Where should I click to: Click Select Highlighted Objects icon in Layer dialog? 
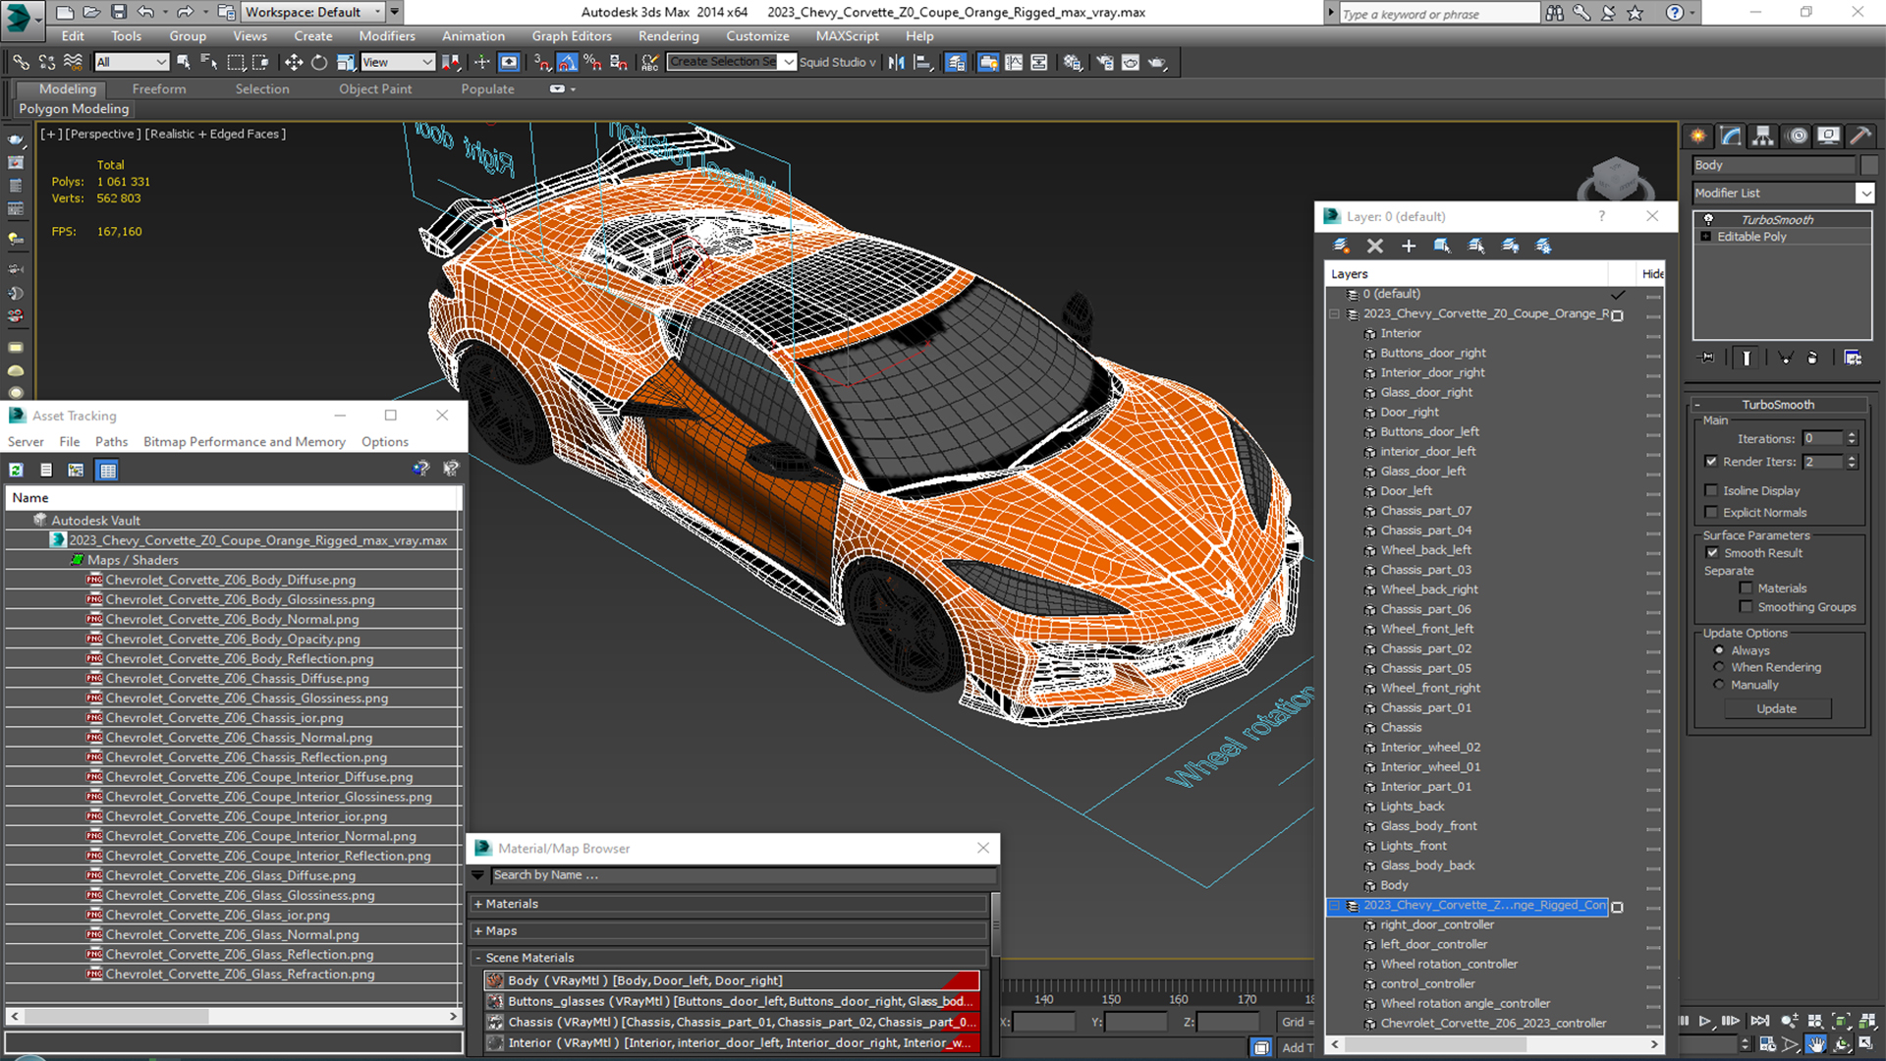[x=1442, y=246]
